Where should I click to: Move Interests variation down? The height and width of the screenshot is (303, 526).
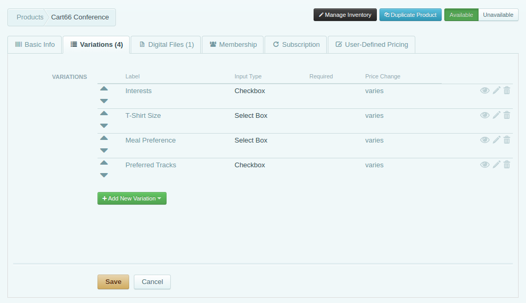[104, 101]
